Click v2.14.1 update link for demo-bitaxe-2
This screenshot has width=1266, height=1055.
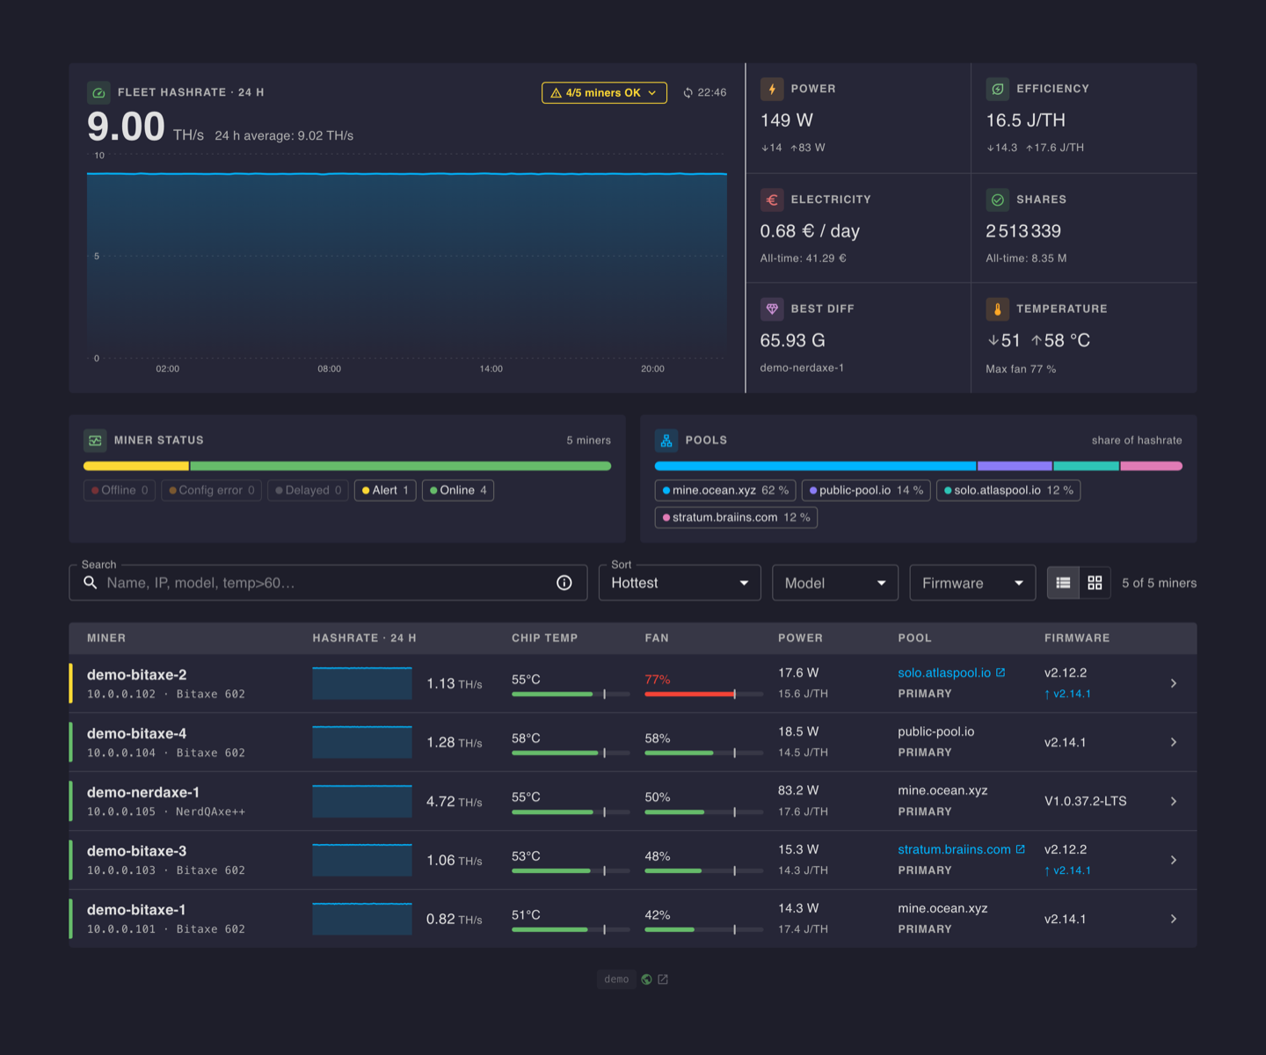point(1067,694)
